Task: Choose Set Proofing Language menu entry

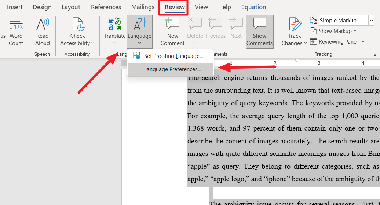Action: point(173,56)
